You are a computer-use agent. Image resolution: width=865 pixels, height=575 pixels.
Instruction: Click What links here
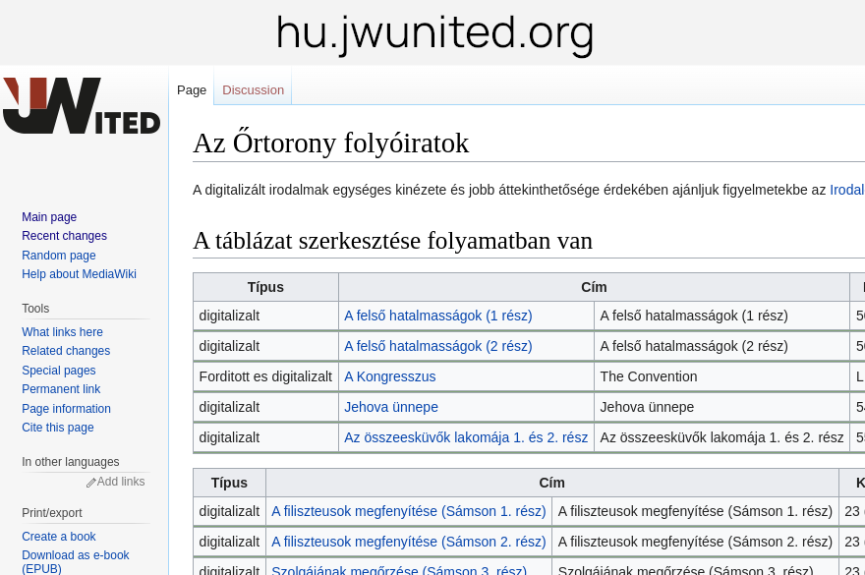click(x=62, y=331)
